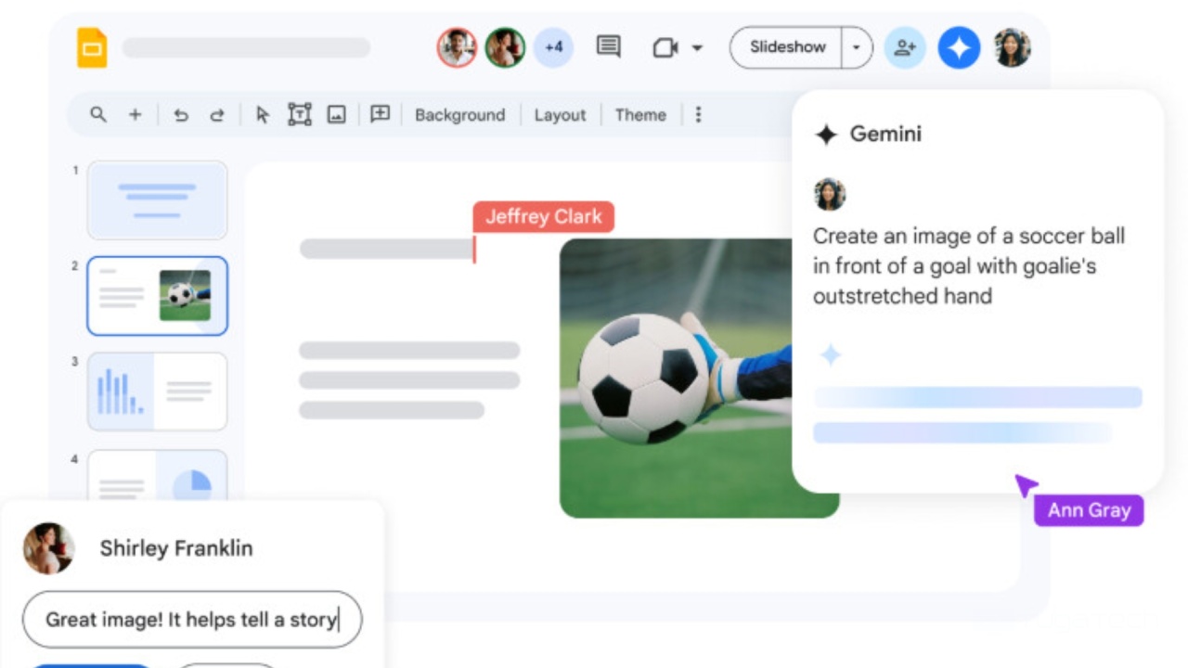Show the +4 additional collaborators
The height and width of the screenshot is (668, 1188).
[553, 47]
